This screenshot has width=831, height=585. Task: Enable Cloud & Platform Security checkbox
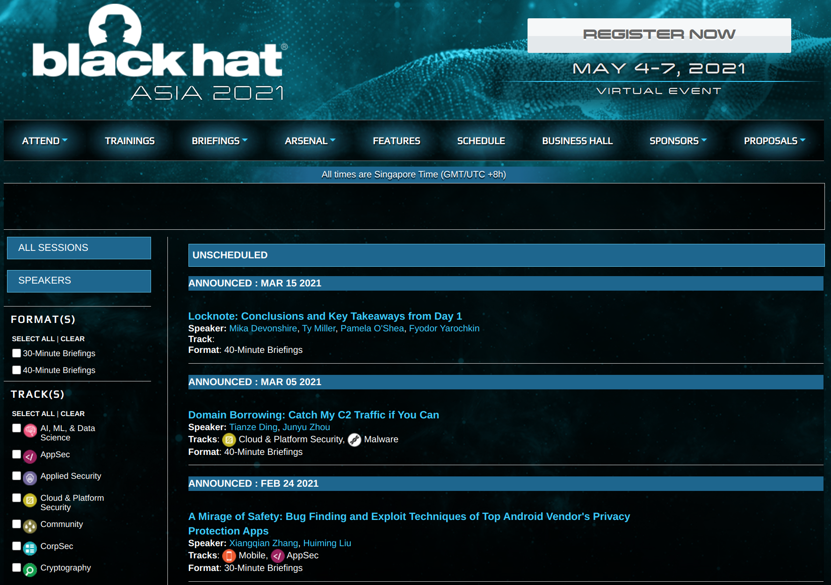16,497
